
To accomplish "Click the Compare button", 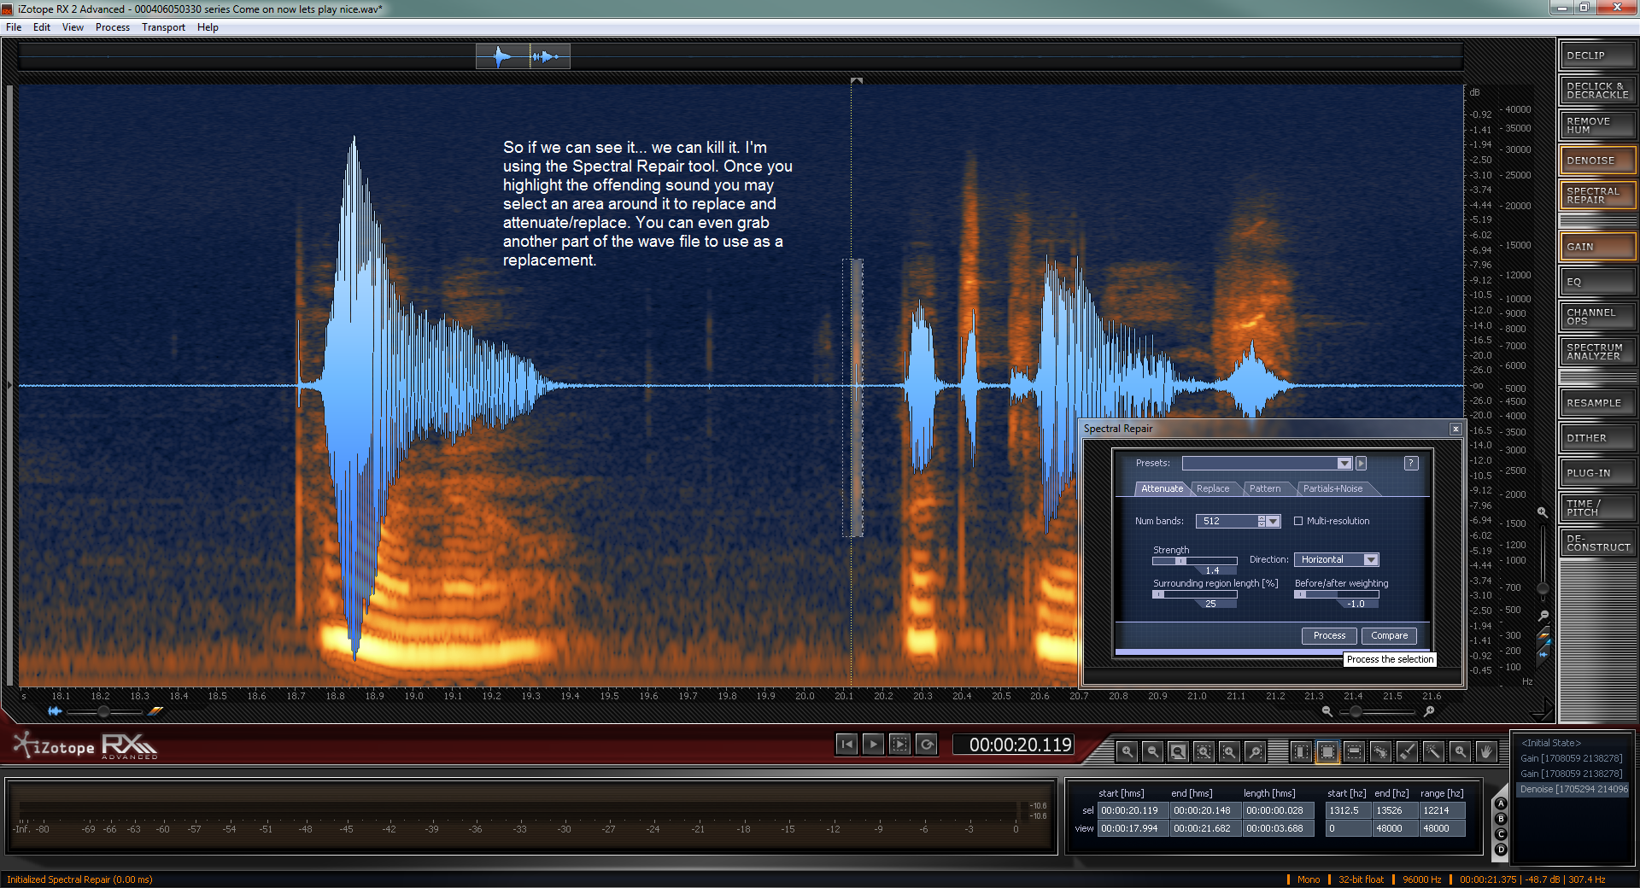I will tap(1390, 635).
